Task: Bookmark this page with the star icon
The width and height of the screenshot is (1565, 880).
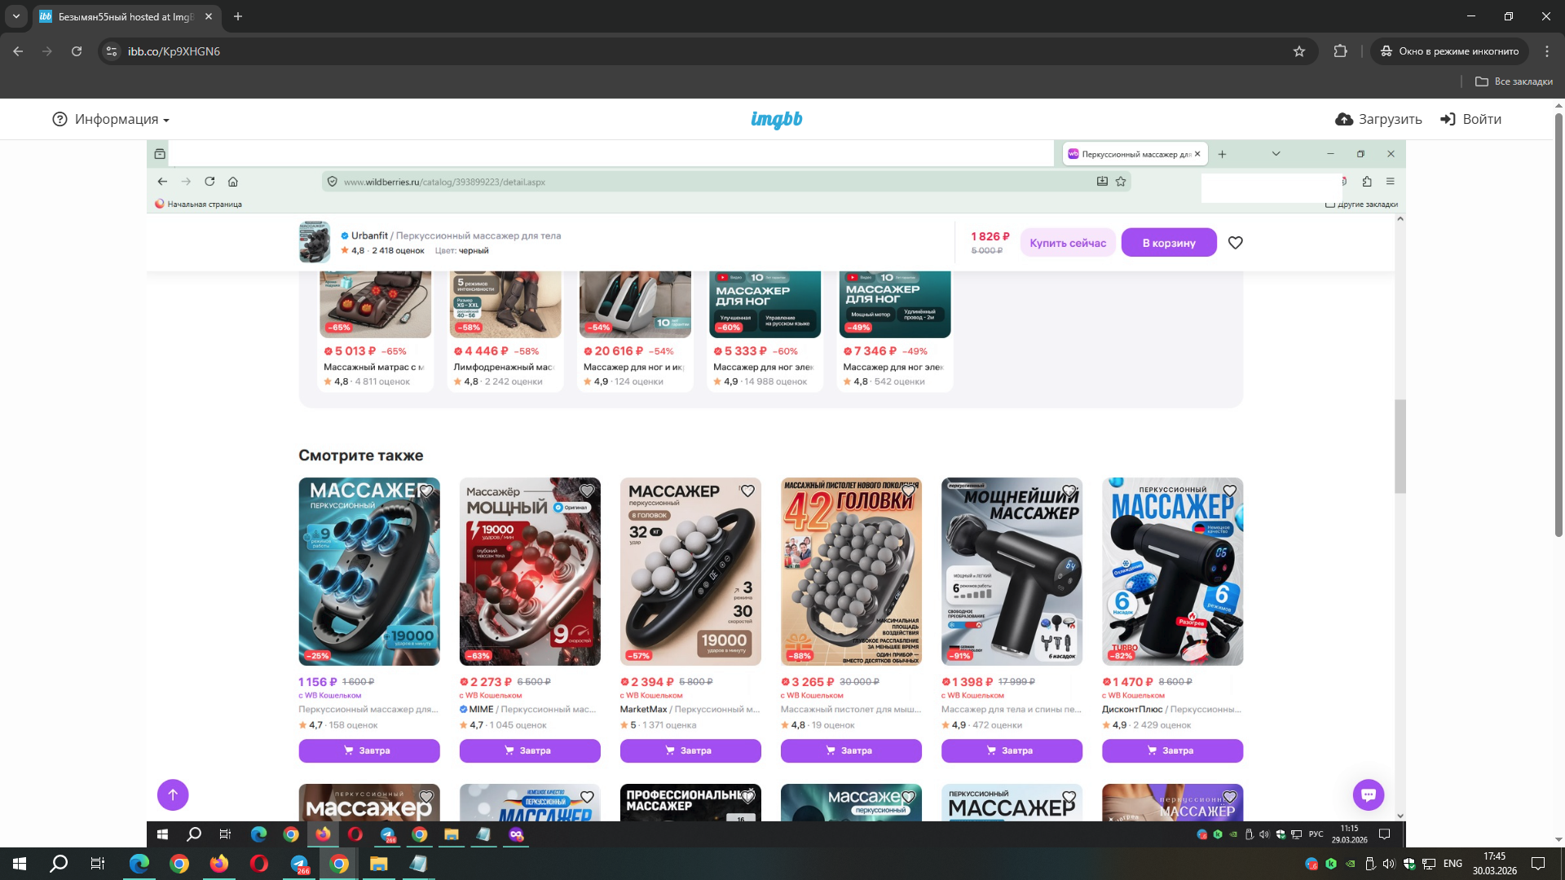Action: pos(1299,51)
